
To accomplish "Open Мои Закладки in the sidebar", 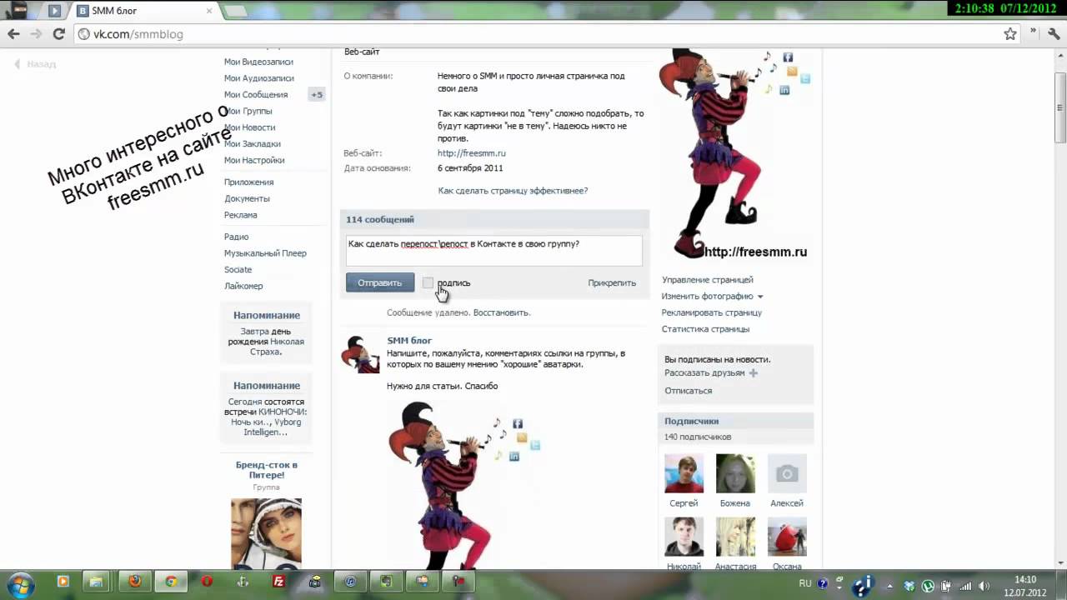I will 252,143.
